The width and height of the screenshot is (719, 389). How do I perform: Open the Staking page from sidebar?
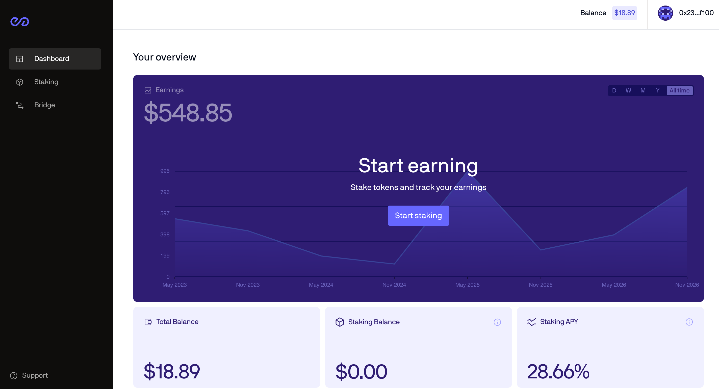click(46, 82)
